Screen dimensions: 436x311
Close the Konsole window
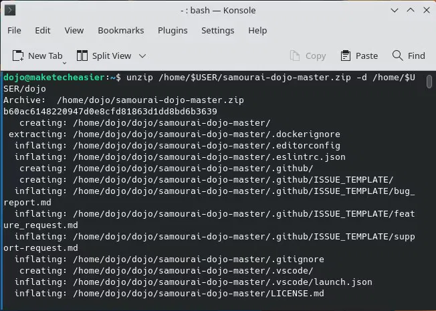(427, 11)
